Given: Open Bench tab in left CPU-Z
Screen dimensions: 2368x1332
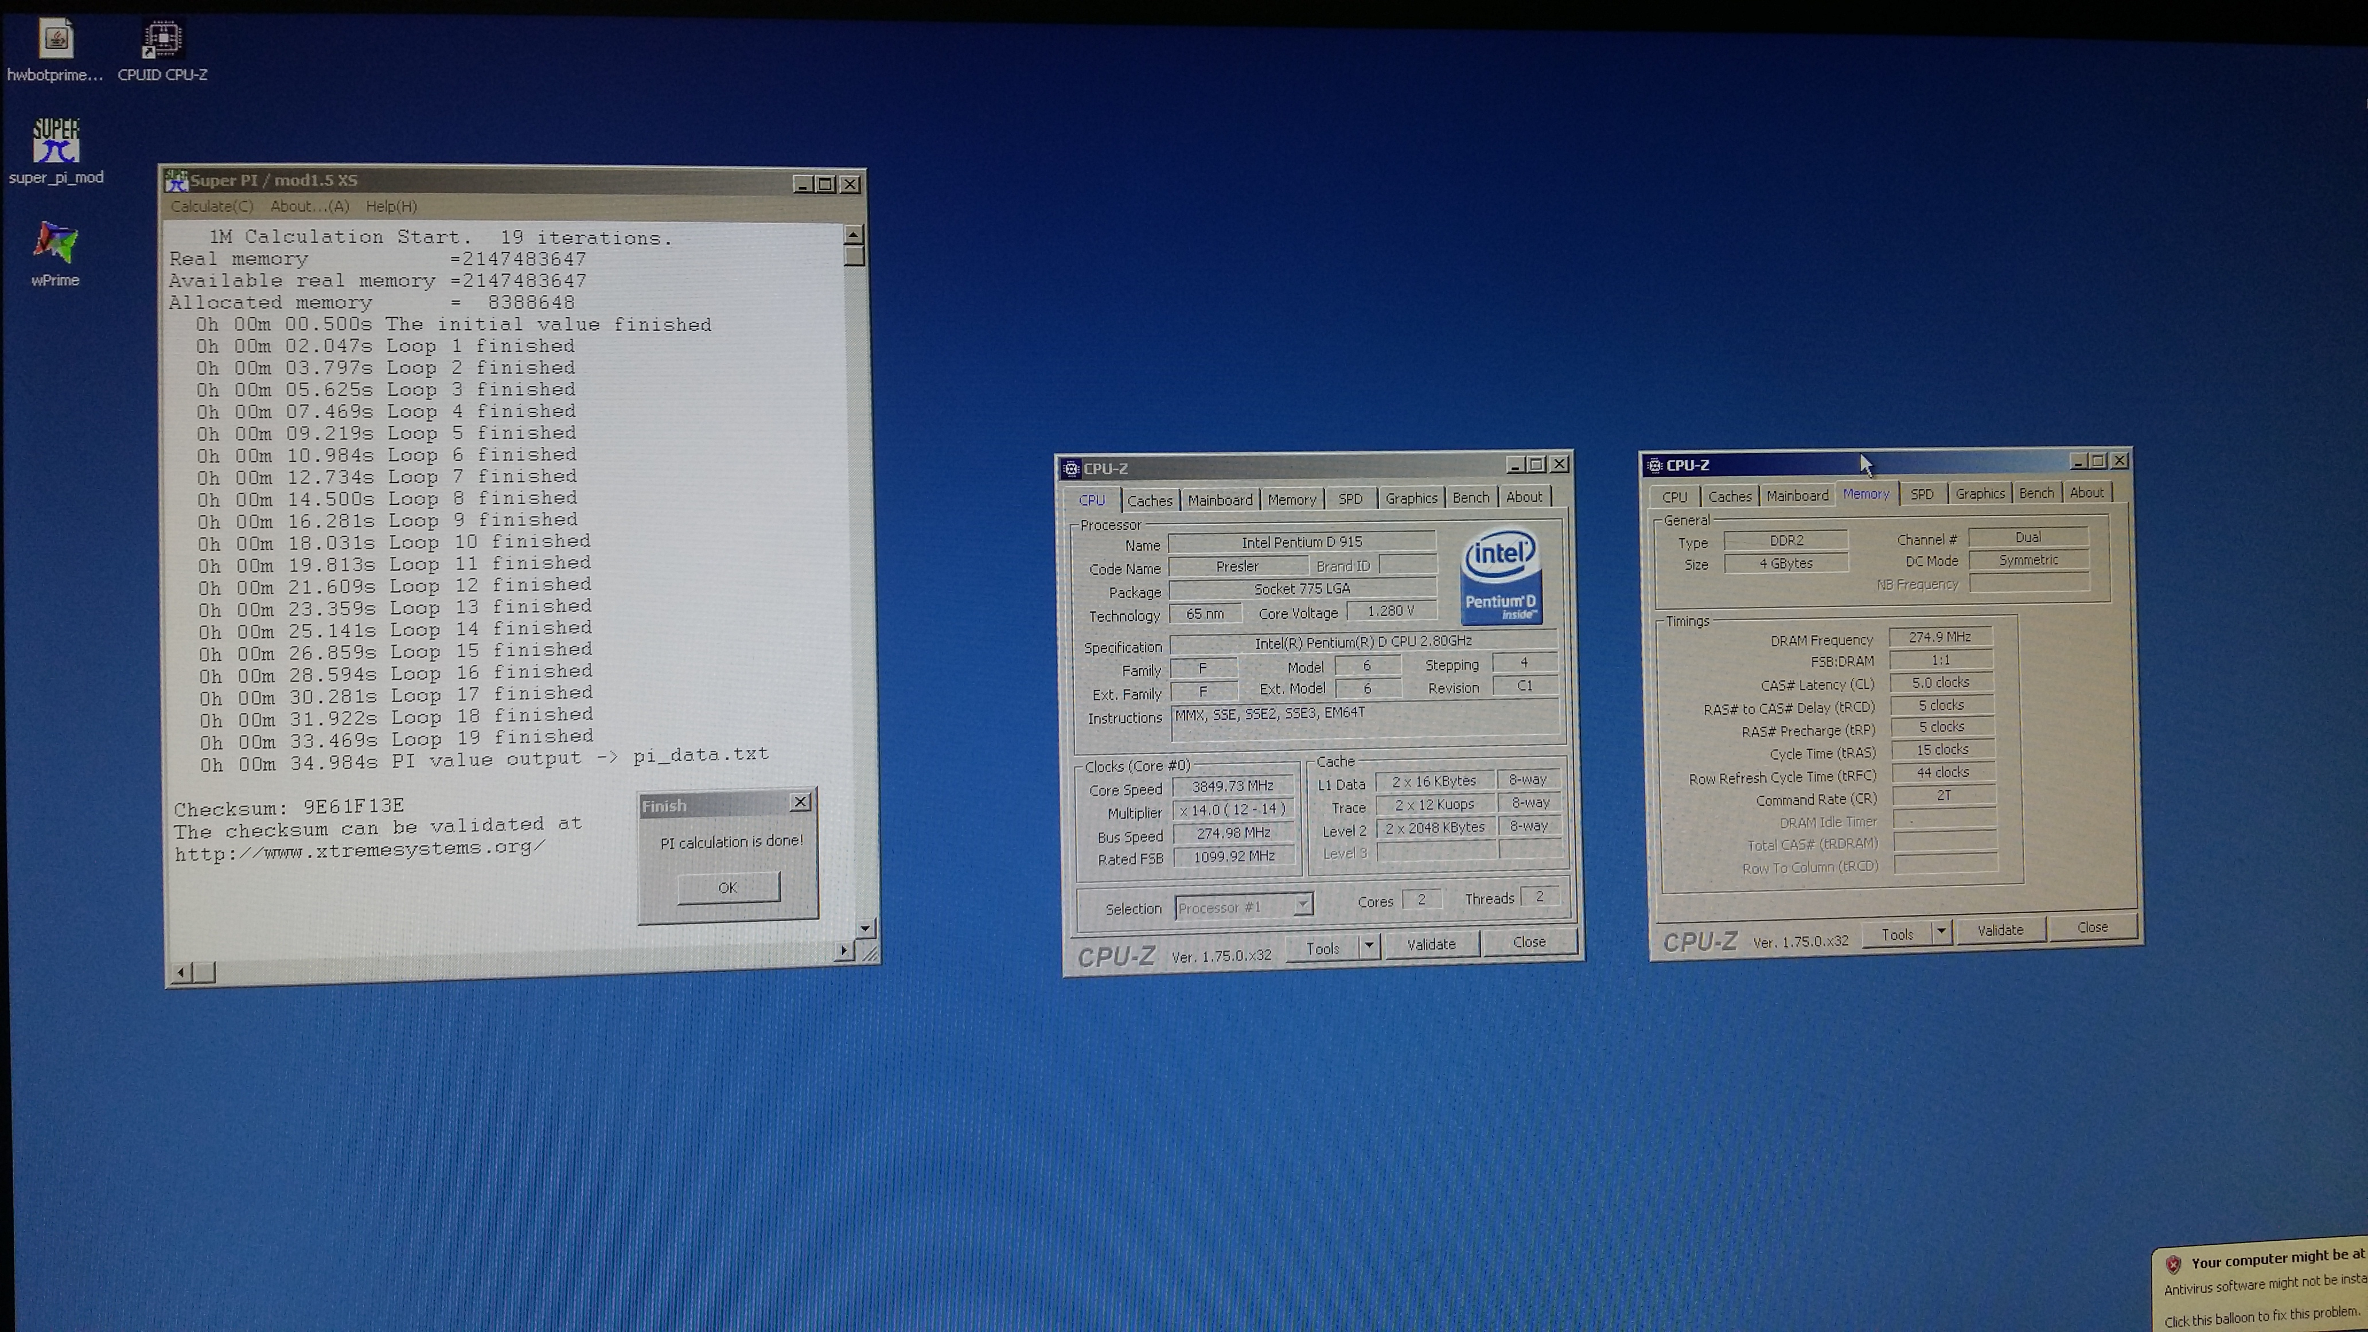Looking at the screenshot, I should click(x=1471, y=496).
